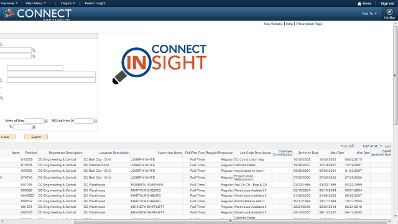Viewport: 398px width, 224px height.
Task: Click seniority date 03/22/1999 cell
Action: coord(302,185)
